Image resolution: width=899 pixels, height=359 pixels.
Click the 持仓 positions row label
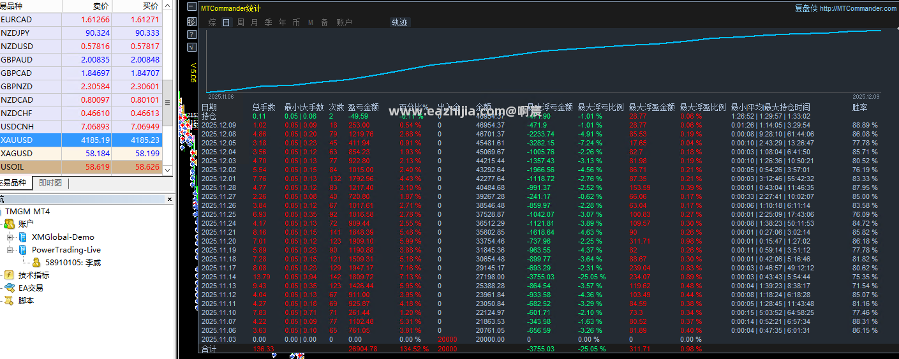209,116
